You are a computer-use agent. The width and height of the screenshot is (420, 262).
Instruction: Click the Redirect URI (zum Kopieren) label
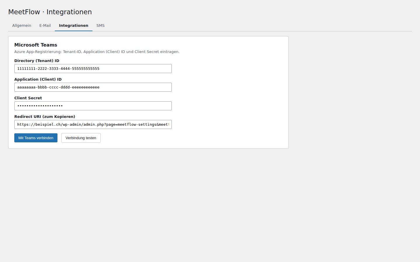click(45, 117)
